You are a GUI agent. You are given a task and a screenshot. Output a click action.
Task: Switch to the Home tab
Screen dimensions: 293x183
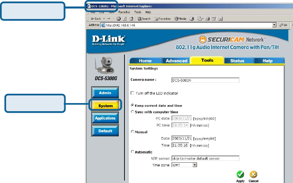[145, 61]
